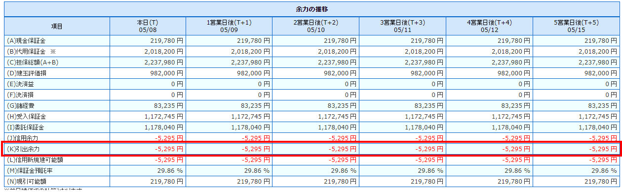Click 担保総額 value 2,237,980円 under T+3
The image size is (622, 192).
[424, 62]
